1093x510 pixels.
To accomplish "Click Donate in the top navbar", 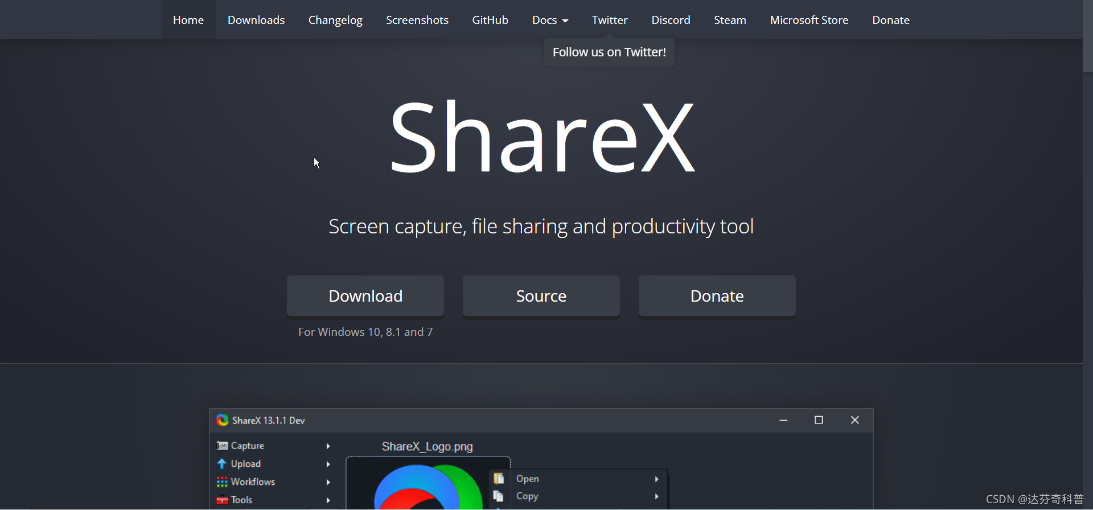I will tap(891, 20).
